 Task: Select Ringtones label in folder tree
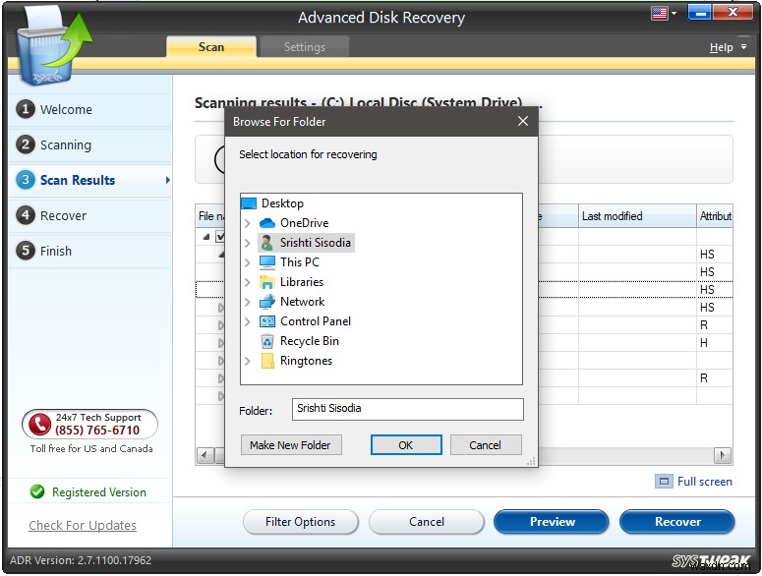pyautogui.click(x=306, y=361)
